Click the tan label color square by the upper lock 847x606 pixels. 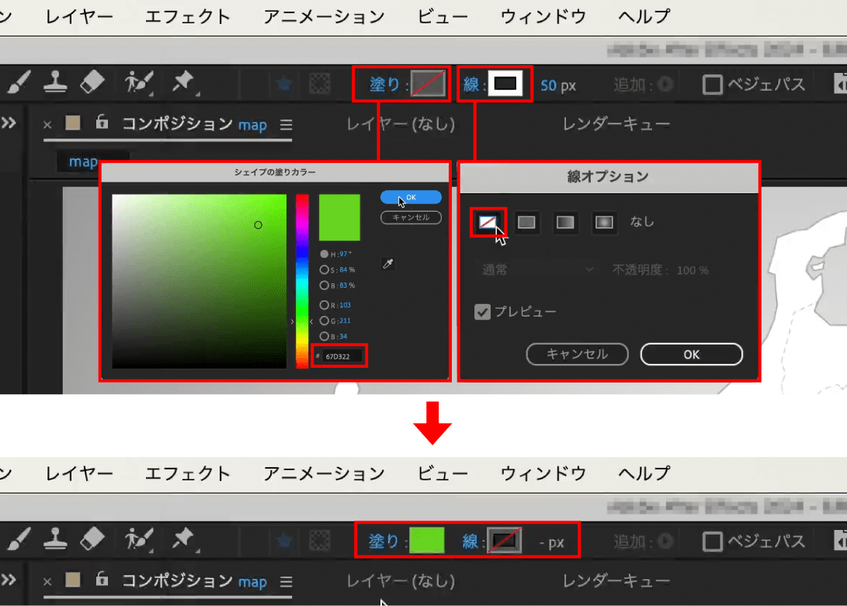point(73,123)
